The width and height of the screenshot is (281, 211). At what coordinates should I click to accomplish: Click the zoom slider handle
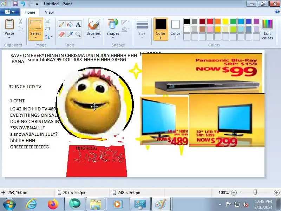pyautogui.click(x=255, y=192)
